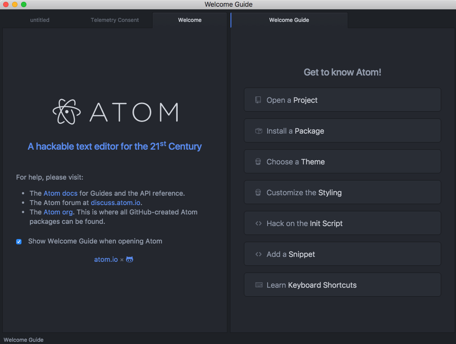Open the Telemetry Consent tab

coord(115,20)
